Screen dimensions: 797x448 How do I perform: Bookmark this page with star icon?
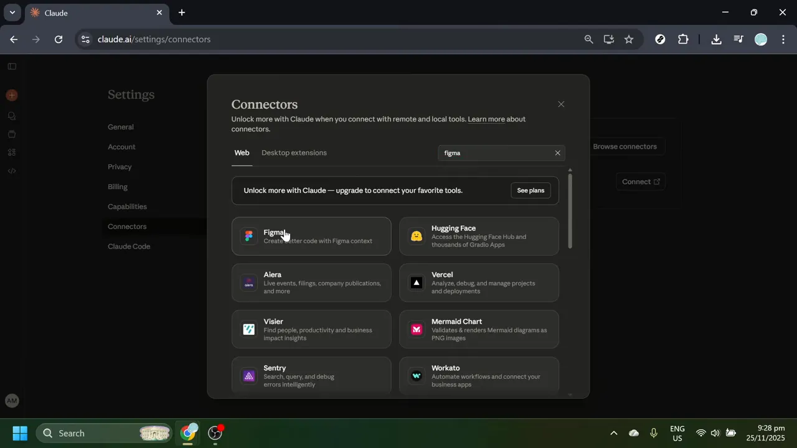click(629, 39)
